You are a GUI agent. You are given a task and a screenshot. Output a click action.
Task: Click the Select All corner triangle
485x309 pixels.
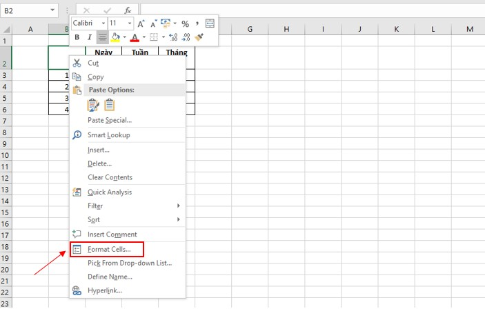(6, 30)
